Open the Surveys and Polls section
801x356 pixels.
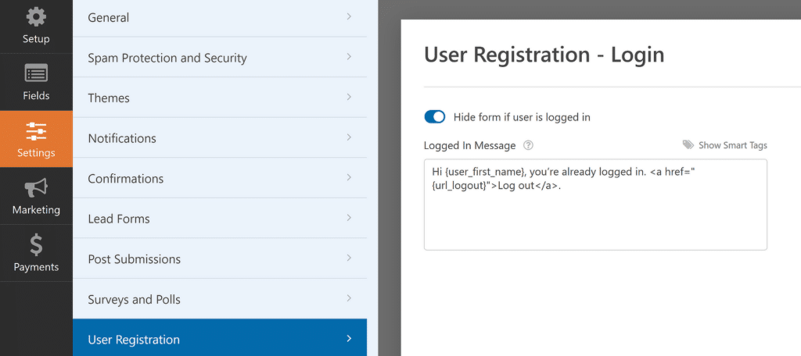[x=220, y=299]
